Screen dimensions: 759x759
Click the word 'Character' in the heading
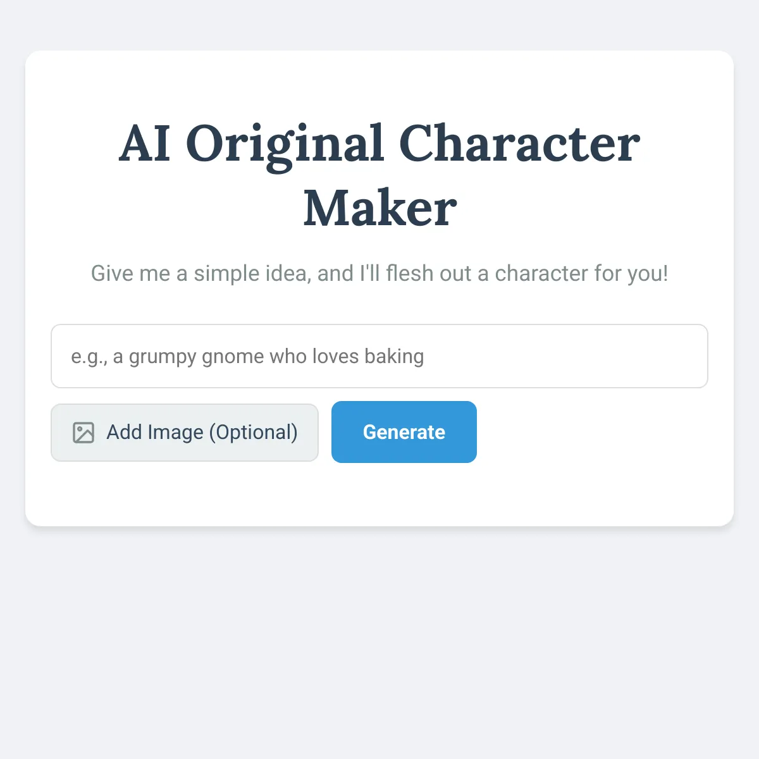[x=519, y=144]
